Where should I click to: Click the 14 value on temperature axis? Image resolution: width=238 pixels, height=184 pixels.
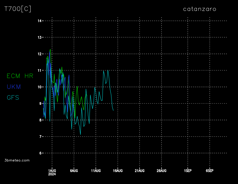pos(39,21)
